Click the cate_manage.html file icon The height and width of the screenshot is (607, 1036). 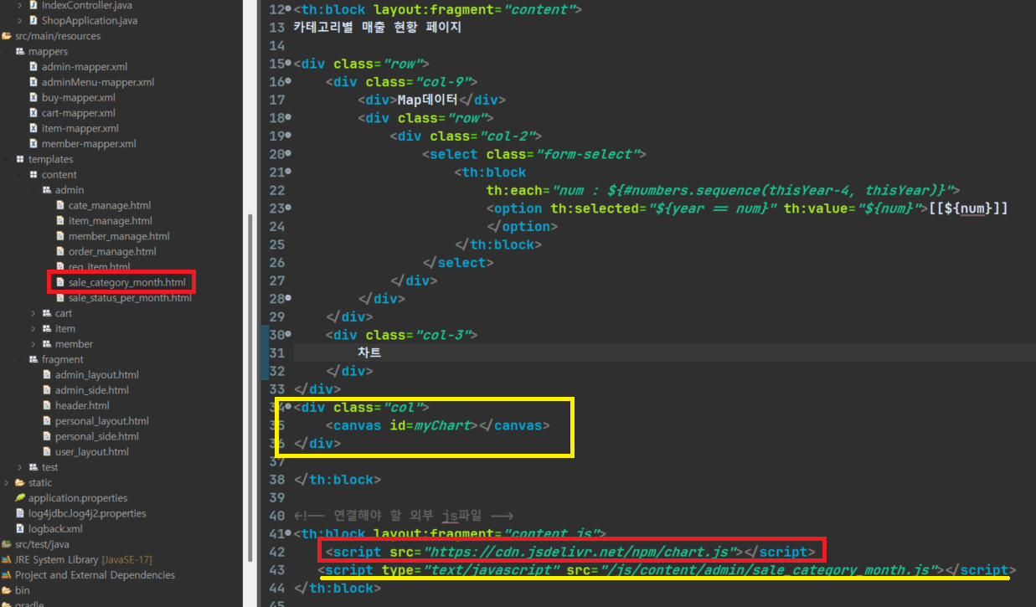[60, 205]
